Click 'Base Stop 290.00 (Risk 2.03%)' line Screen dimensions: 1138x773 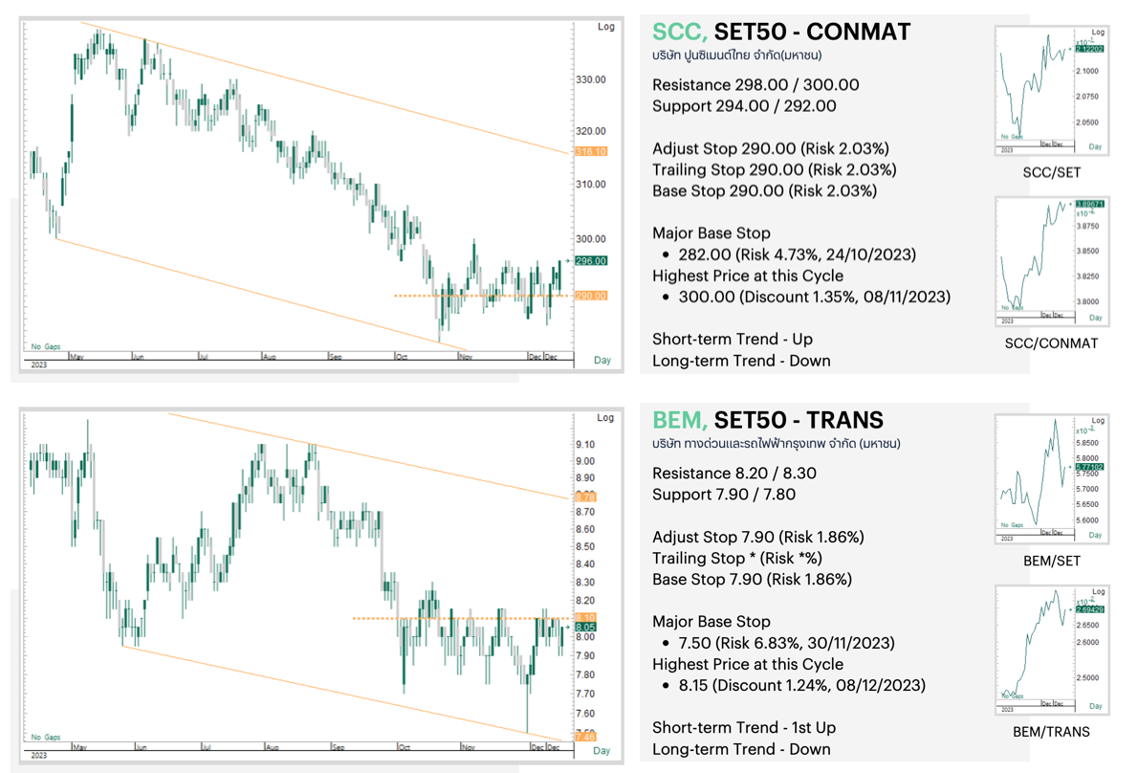pos(764,191)
